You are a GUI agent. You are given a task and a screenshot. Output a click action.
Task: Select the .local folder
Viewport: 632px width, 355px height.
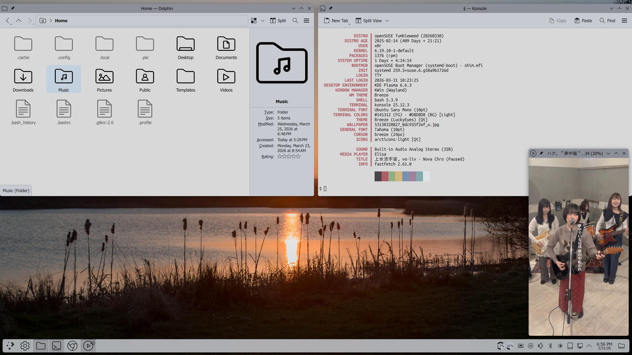click(x=104, y=48)
